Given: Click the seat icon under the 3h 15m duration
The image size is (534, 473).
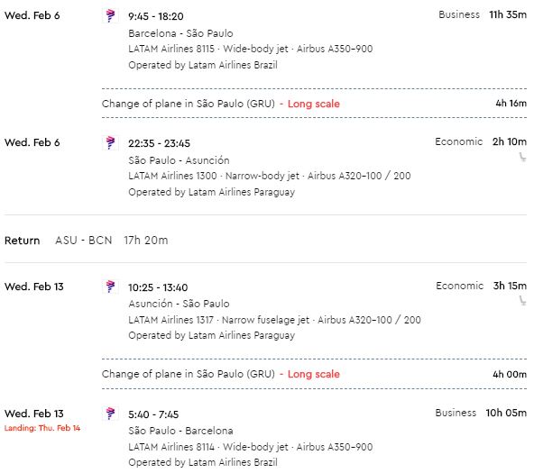Looking at the screenshot, I should [x=522, y=301].
